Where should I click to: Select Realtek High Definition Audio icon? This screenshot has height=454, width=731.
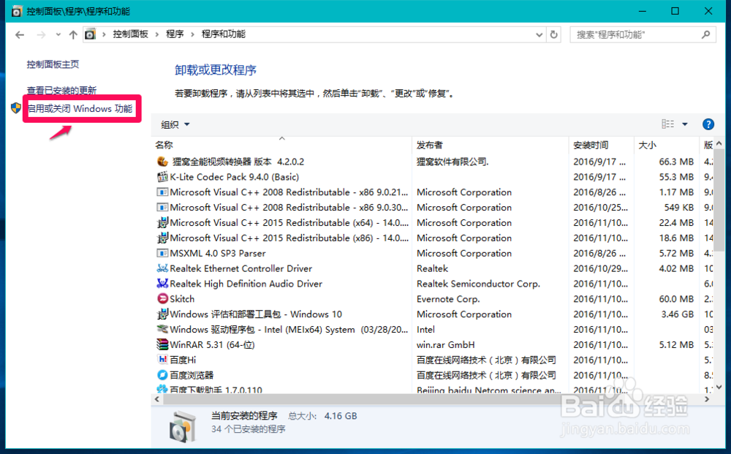162,284
